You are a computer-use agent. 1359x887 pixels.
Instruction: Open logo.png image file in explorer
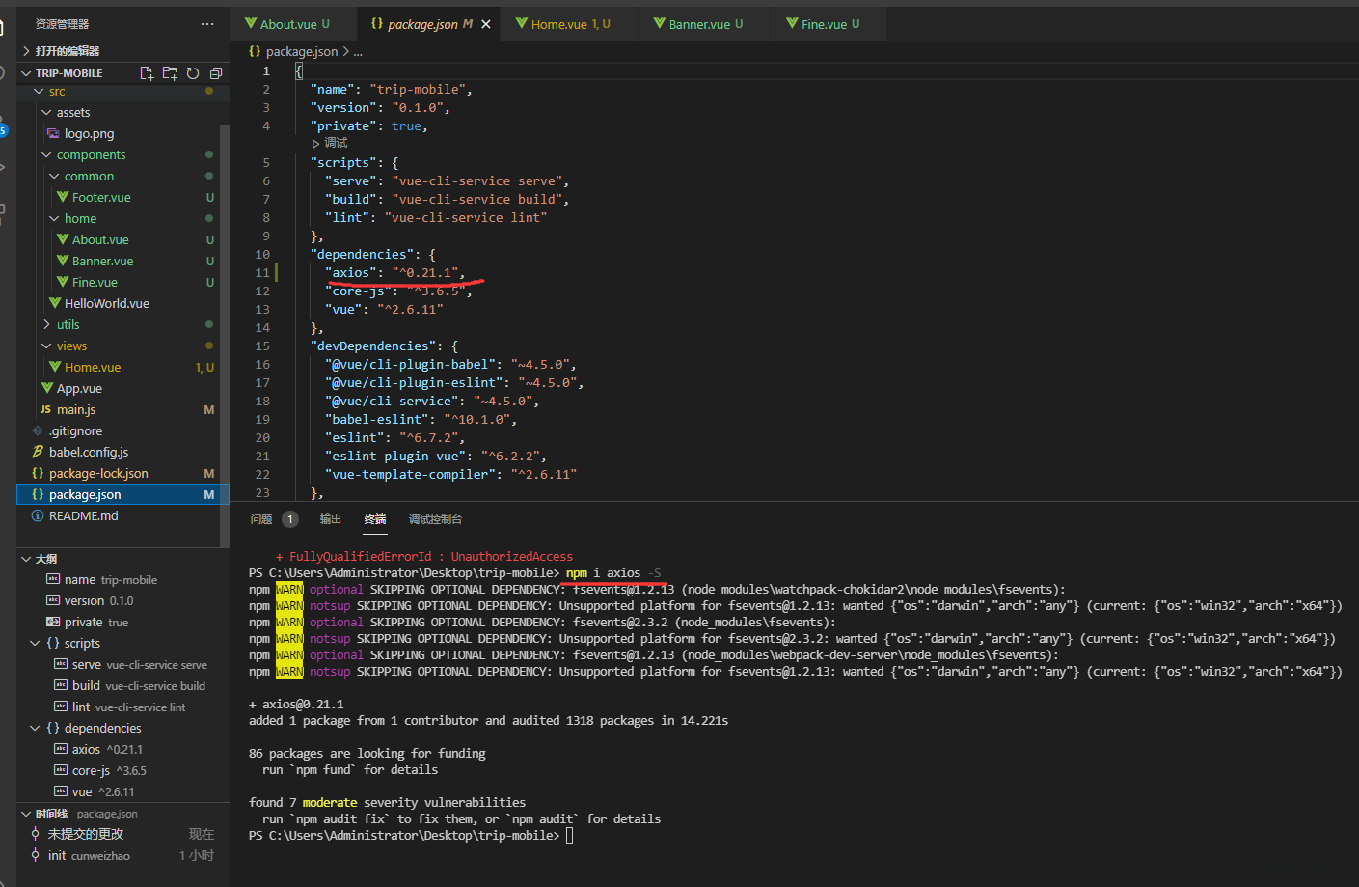point(89,134)
